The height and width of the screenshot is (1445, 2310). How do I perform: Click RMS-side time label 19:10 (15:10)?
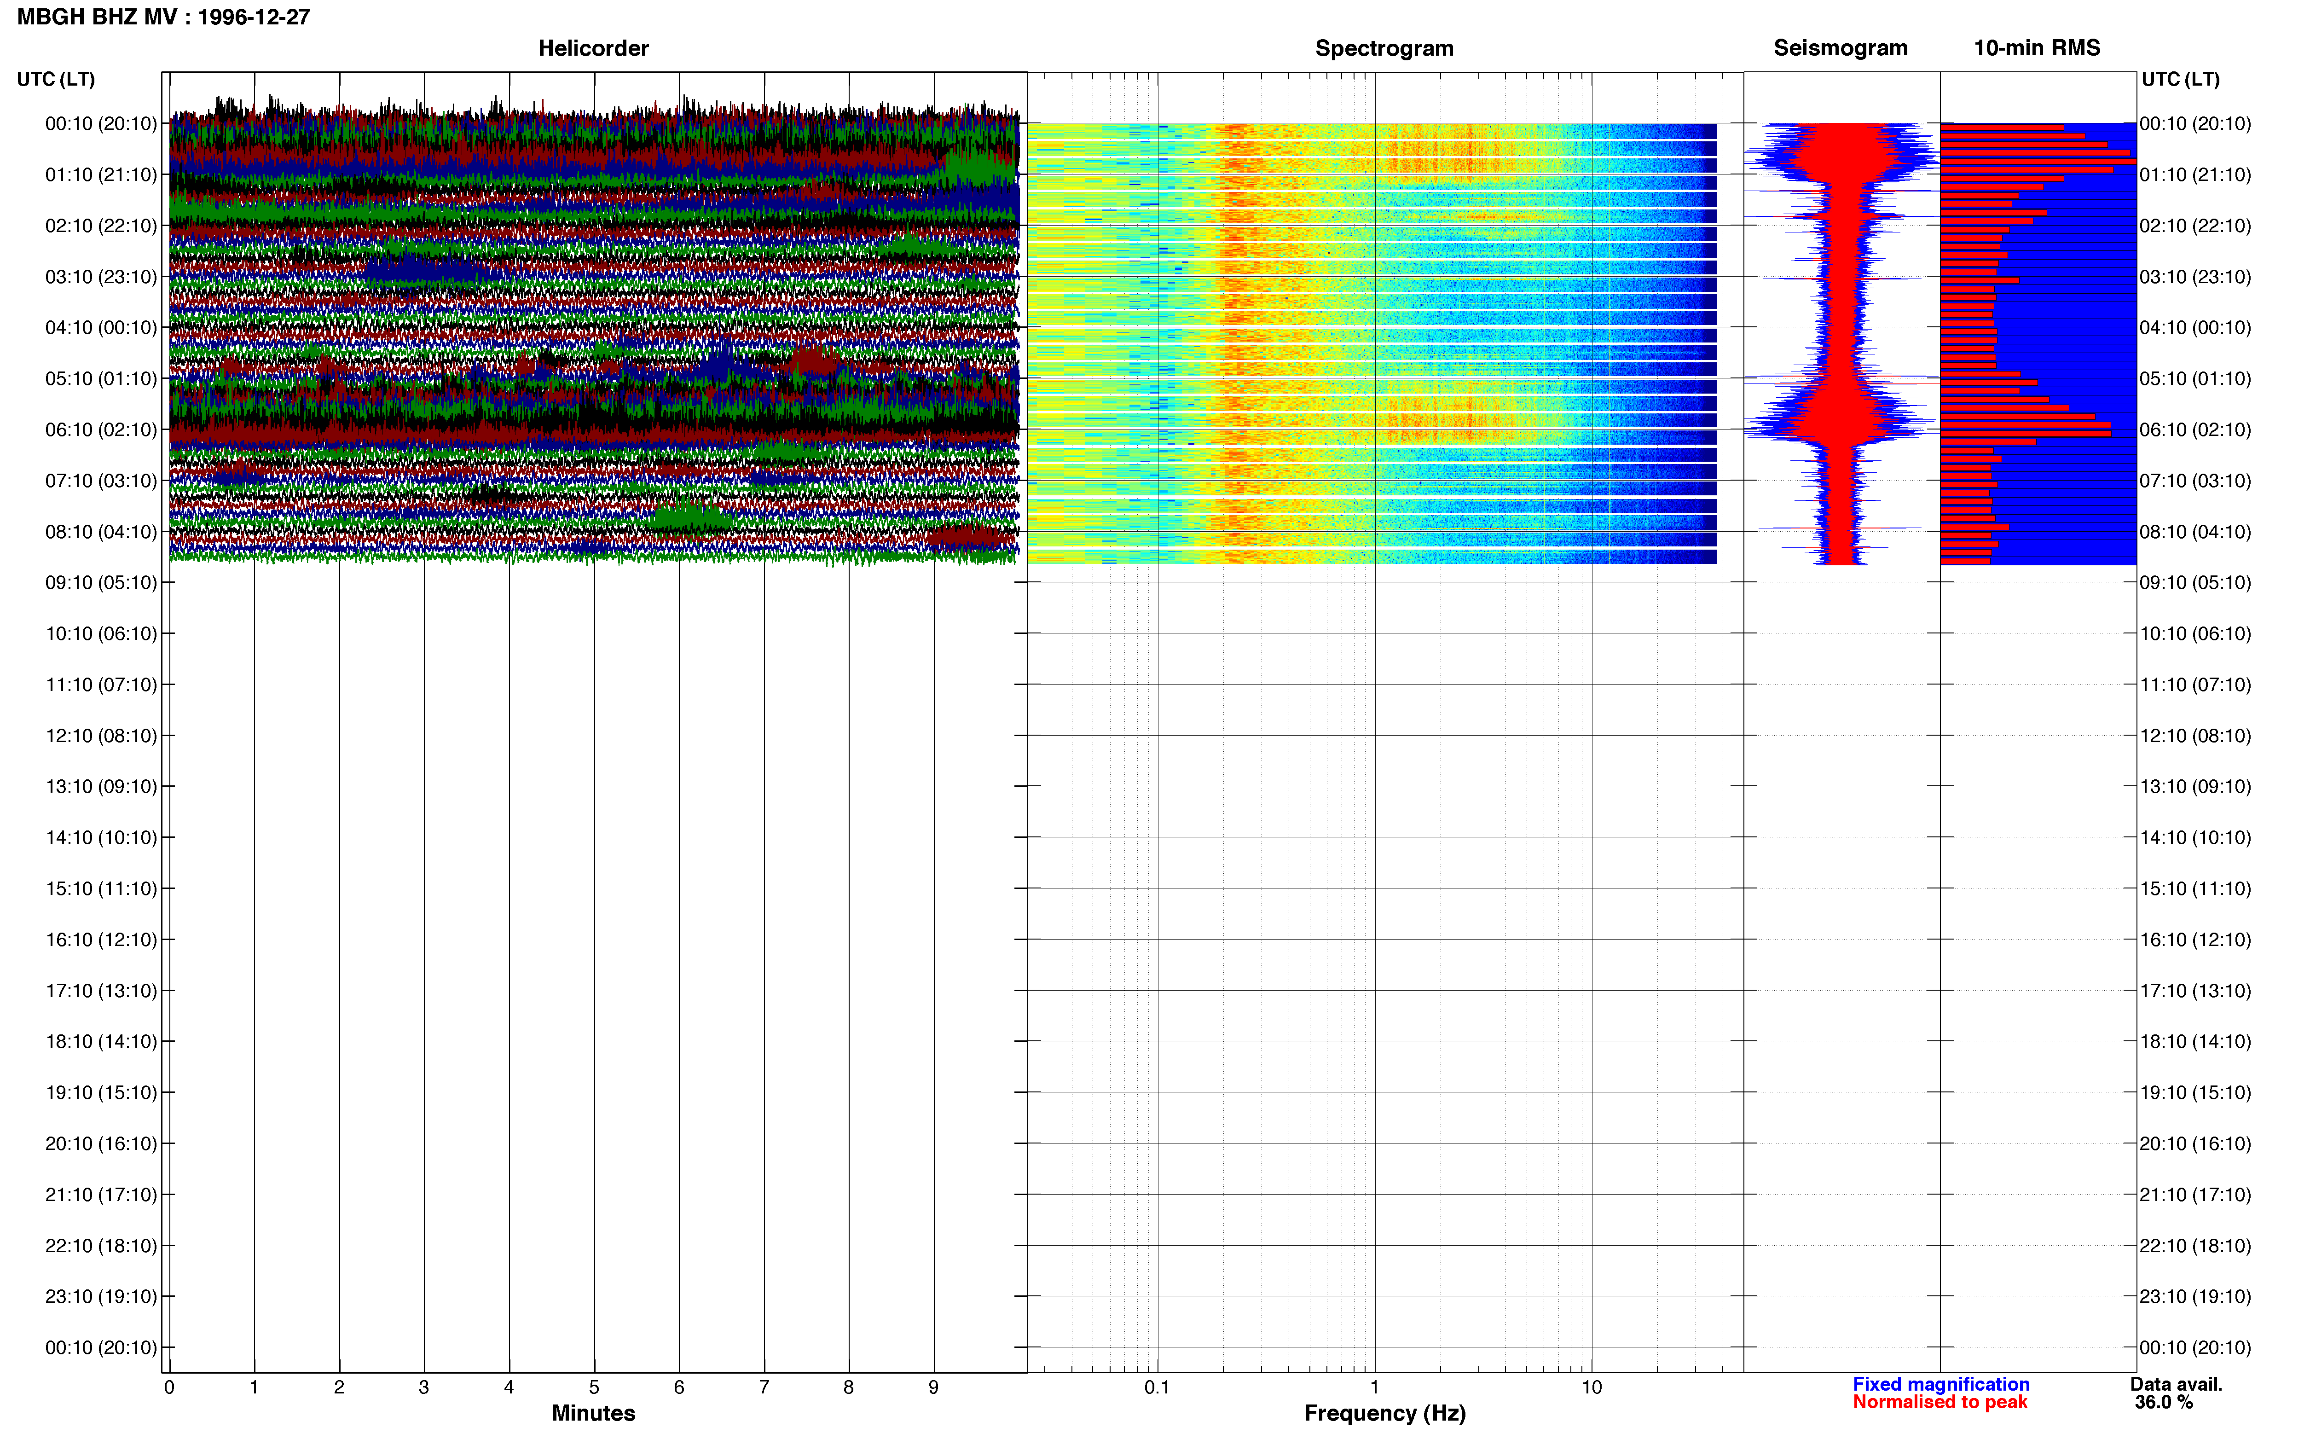tap(2195, 1092)
